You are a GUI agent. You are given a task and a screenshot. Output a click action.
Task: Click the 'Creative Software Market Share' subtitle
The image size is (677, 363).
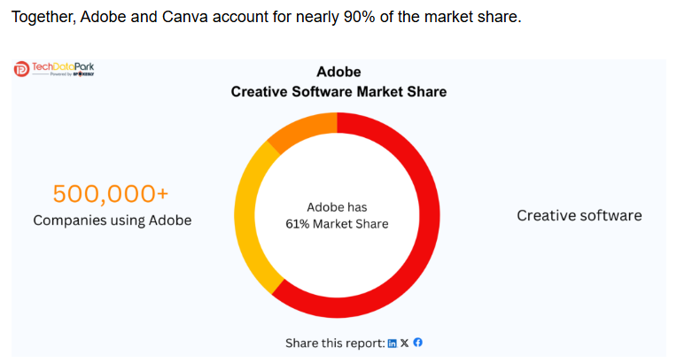tap(338, 91)
